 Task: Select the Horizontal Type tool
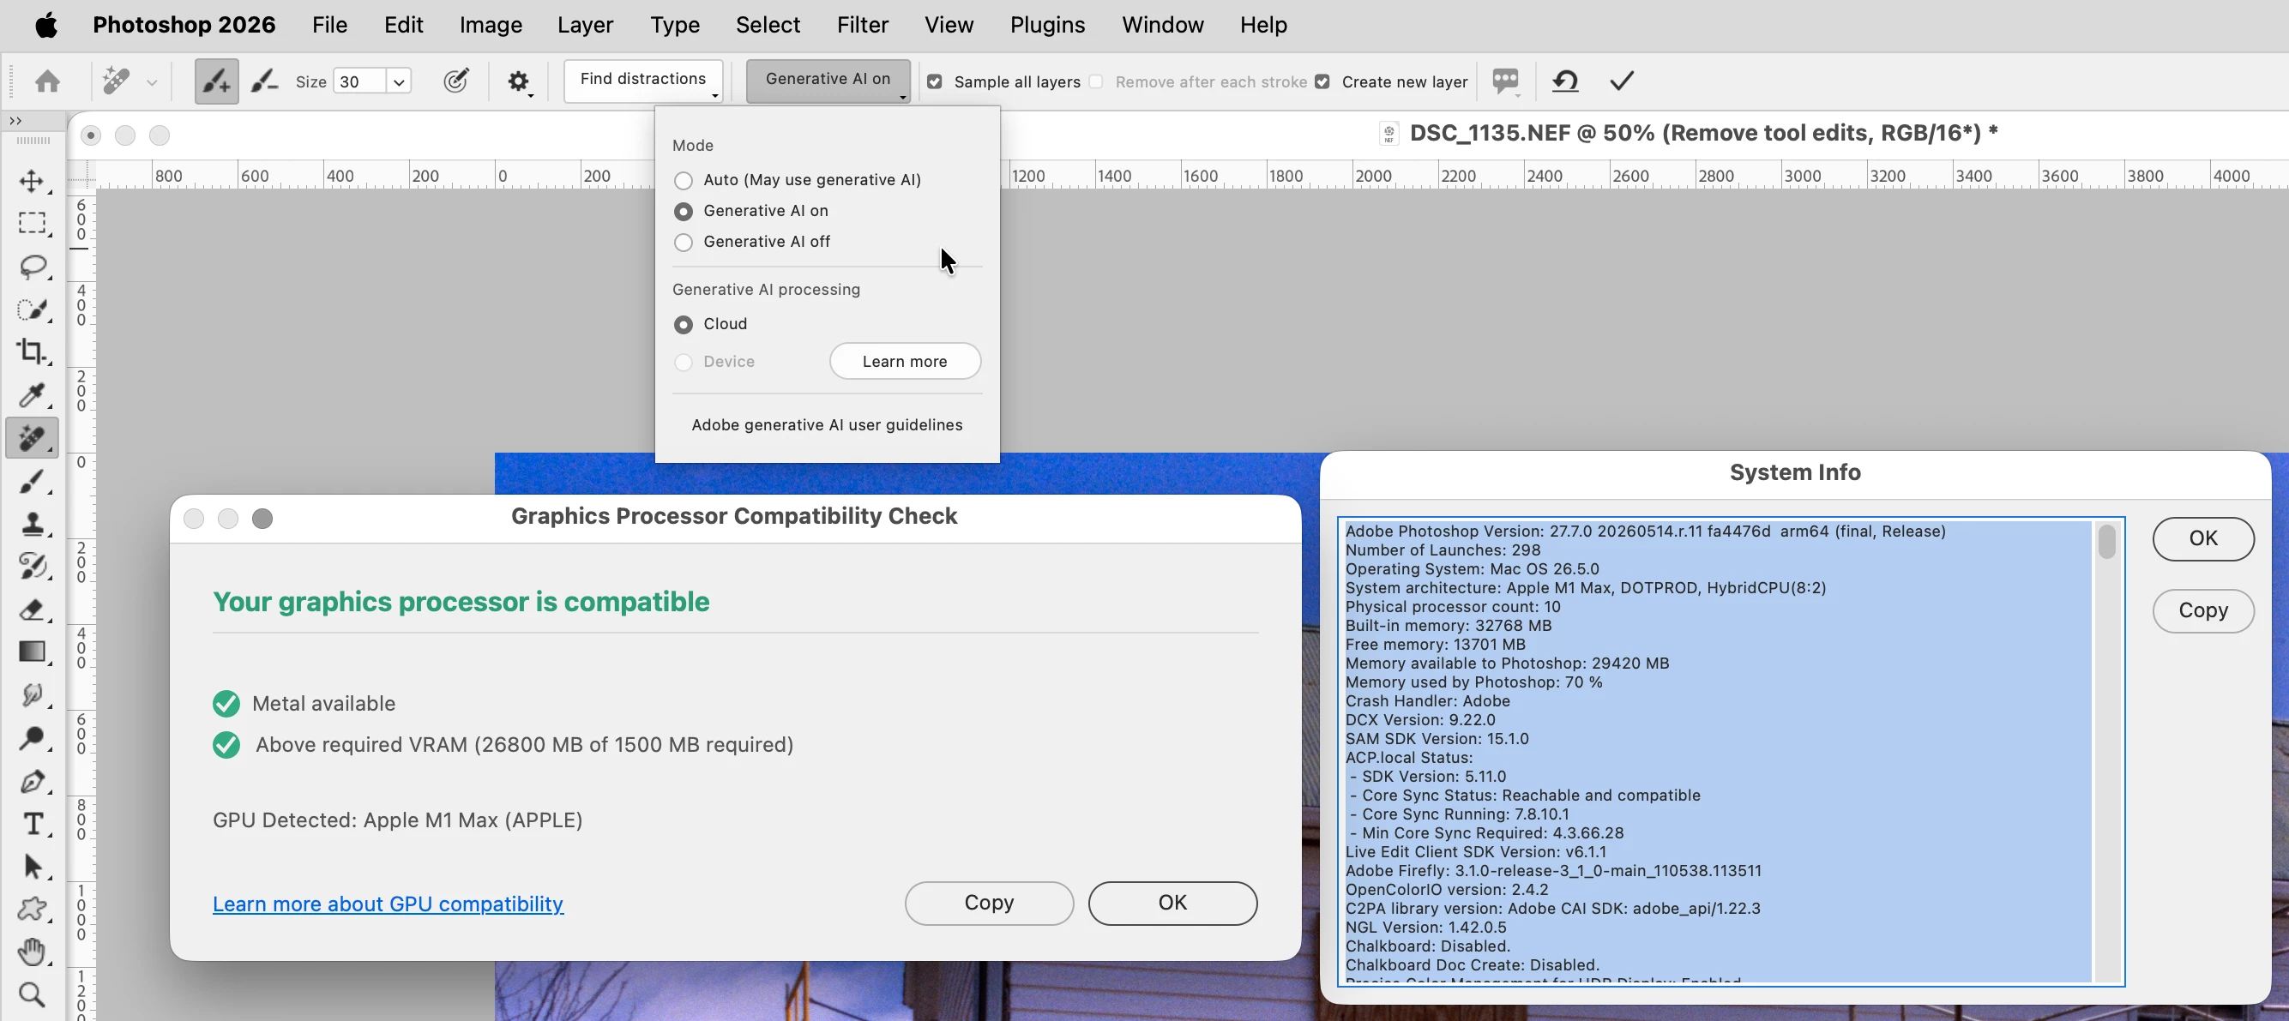pos(32,824)
